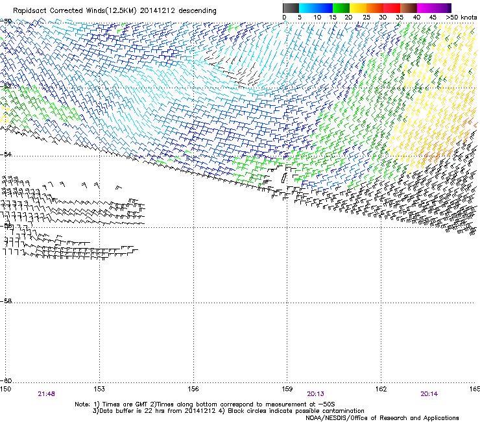Click the '165' longitude axis label
The image size is (480, 422).
pyautogui.click(x=475, y=389)
